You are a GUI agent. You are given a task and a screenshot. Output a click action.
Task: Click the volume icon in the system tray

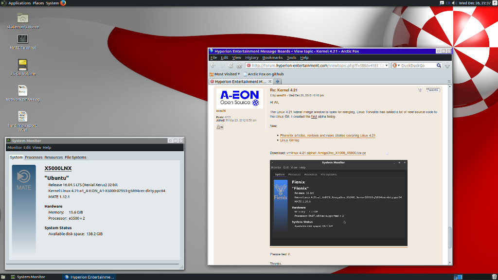(x=455, y=3)
